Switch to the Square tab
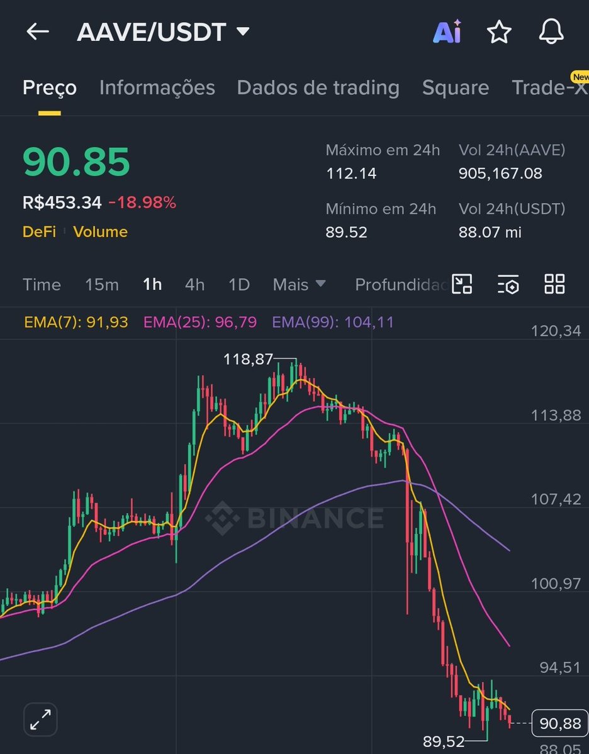Image resolution: width=589 pixels, height=754 pixels. click(455, 87)
